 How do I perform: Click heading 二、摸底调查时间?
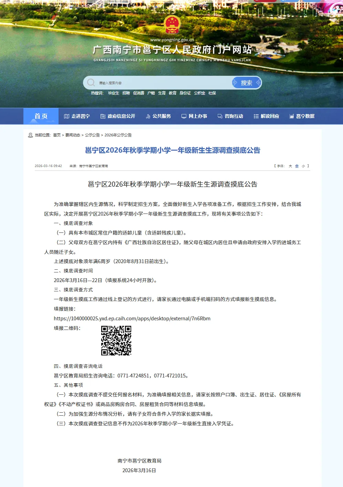[x=73, y=271]
